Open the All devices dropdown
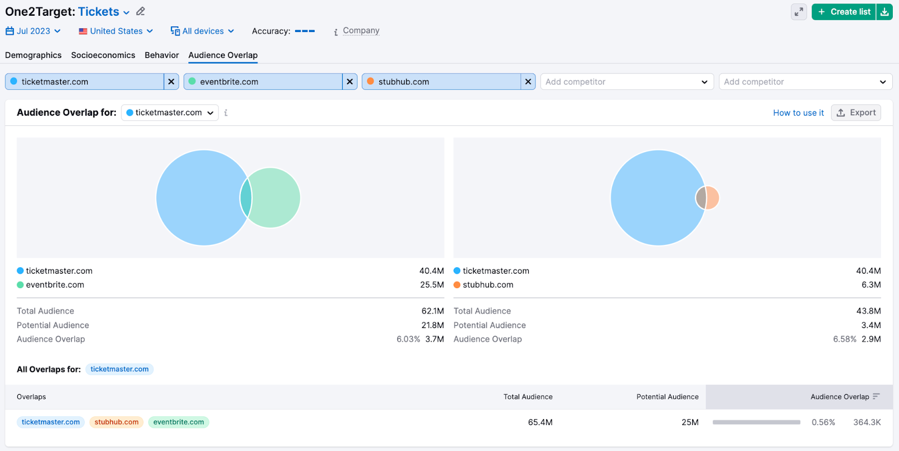This screenshot has height=451, width=899. (202, 31)
